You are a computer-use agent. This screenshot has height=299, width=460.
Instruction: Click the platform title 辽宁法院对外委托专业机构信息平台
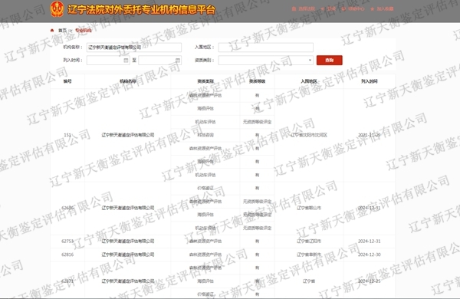point(141,9)
